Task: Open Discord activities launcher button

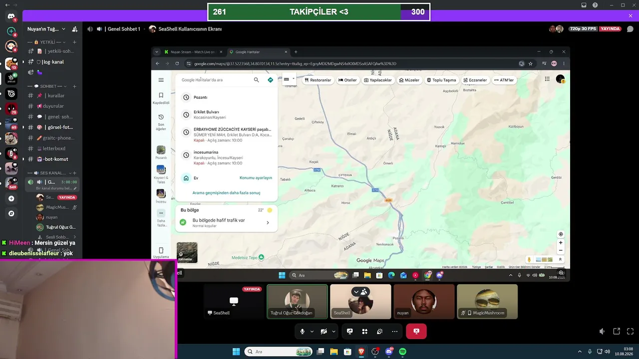Action: [365, 331]
